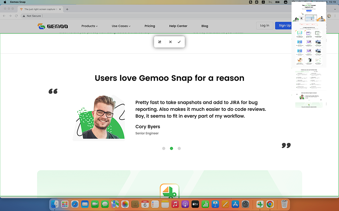Open Reminders from the dock
The width and height of the screenshot is (339, 211).
pyautogui.click(x=155, y=204)
